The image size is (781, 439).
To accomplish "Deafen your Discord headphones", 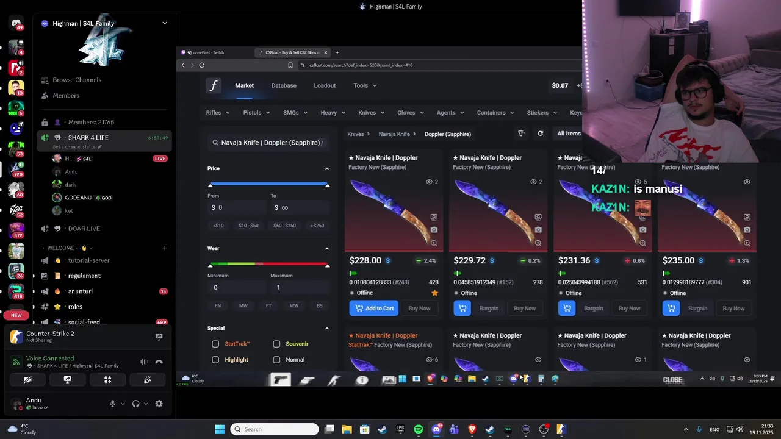I will tap(135, 404).
